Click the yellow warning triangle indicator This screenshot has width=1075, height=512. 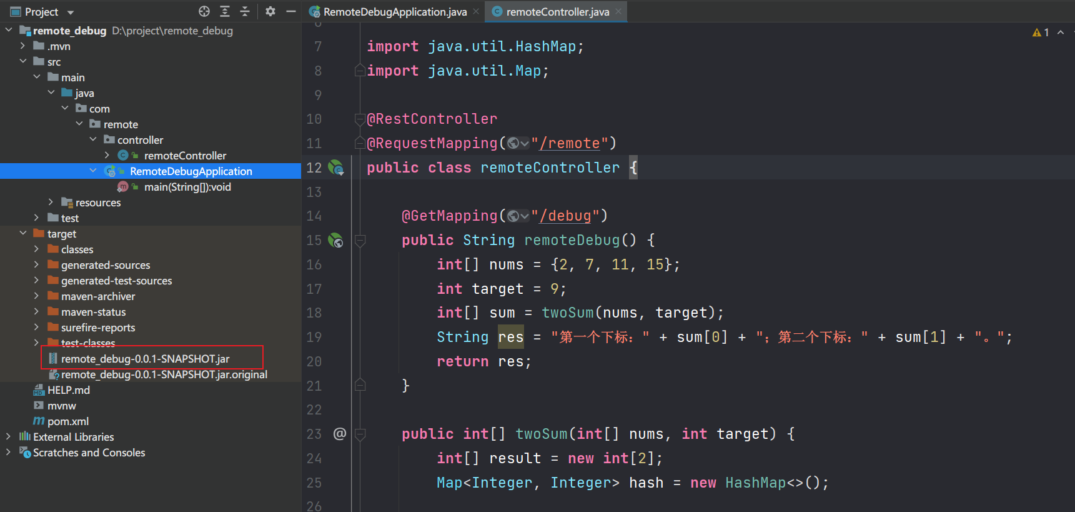[1037, 33]
